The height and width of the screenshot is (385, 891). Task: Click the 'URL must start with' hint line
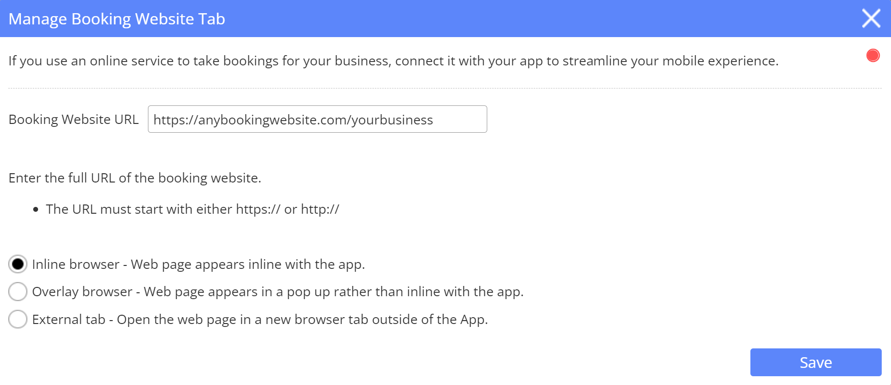[x=192, y=209]
